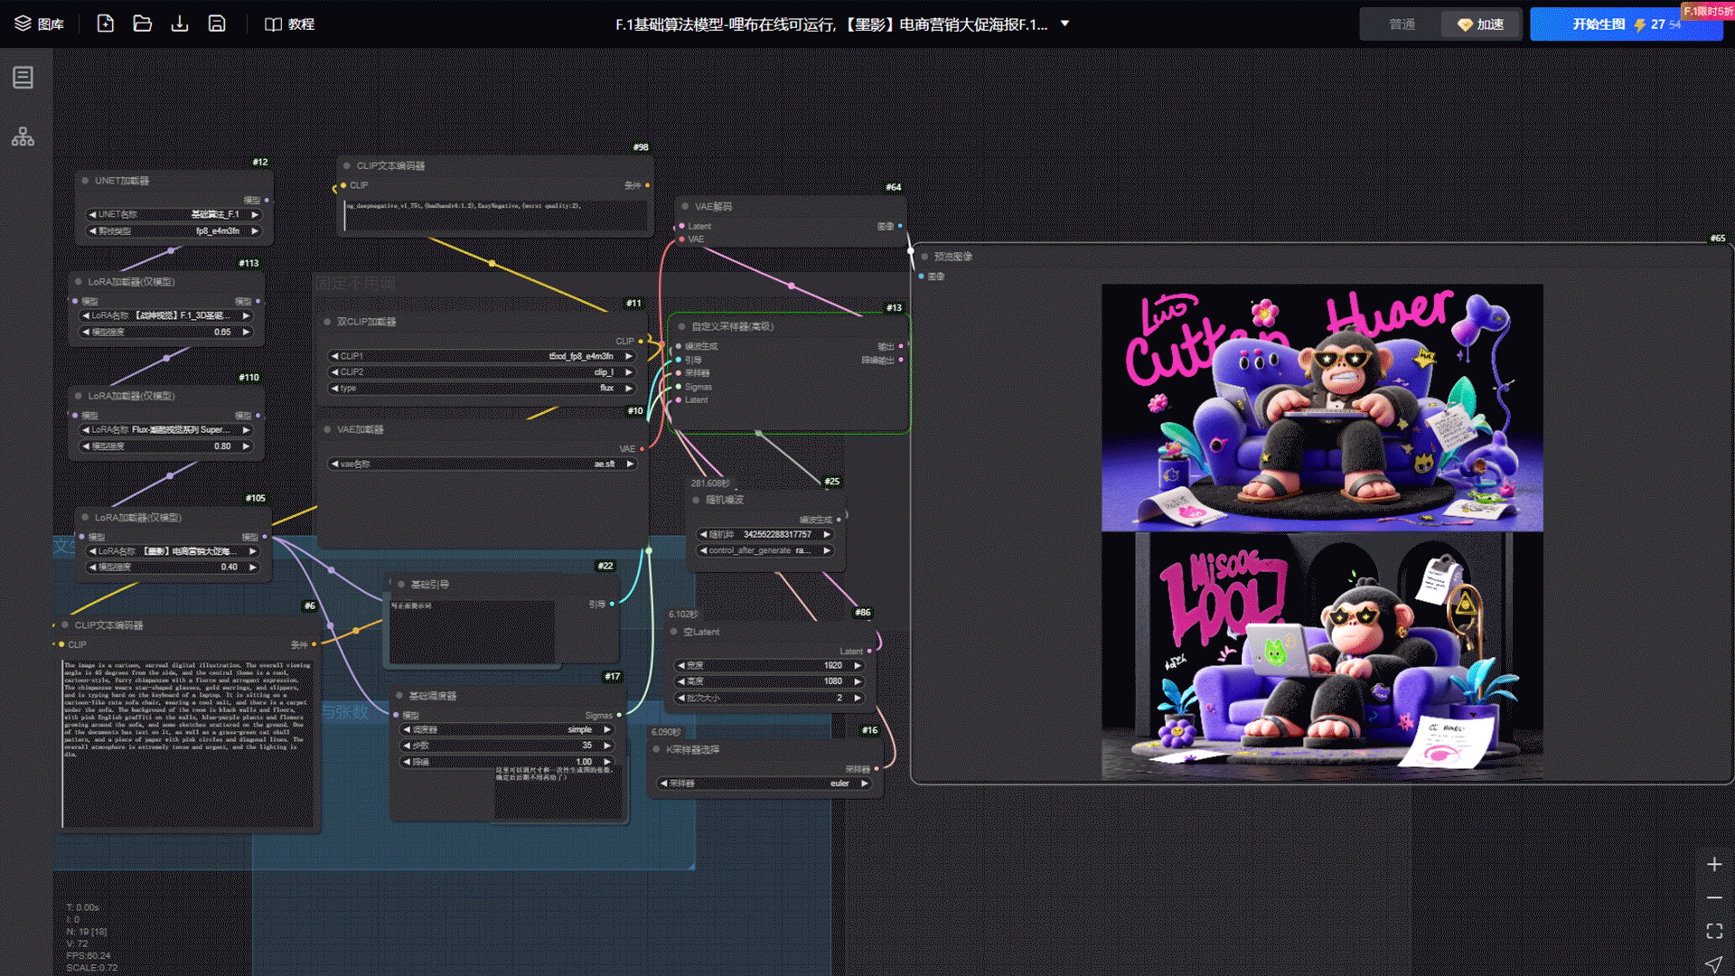Open the left sidebar list panel icon
This screenshot has height=976, width=1735.
pos(23,78)
